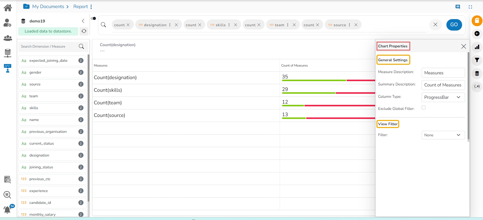Open the datastore icon in right toolbar
Screen dimensions: 483x220
[x=477, y=73]
